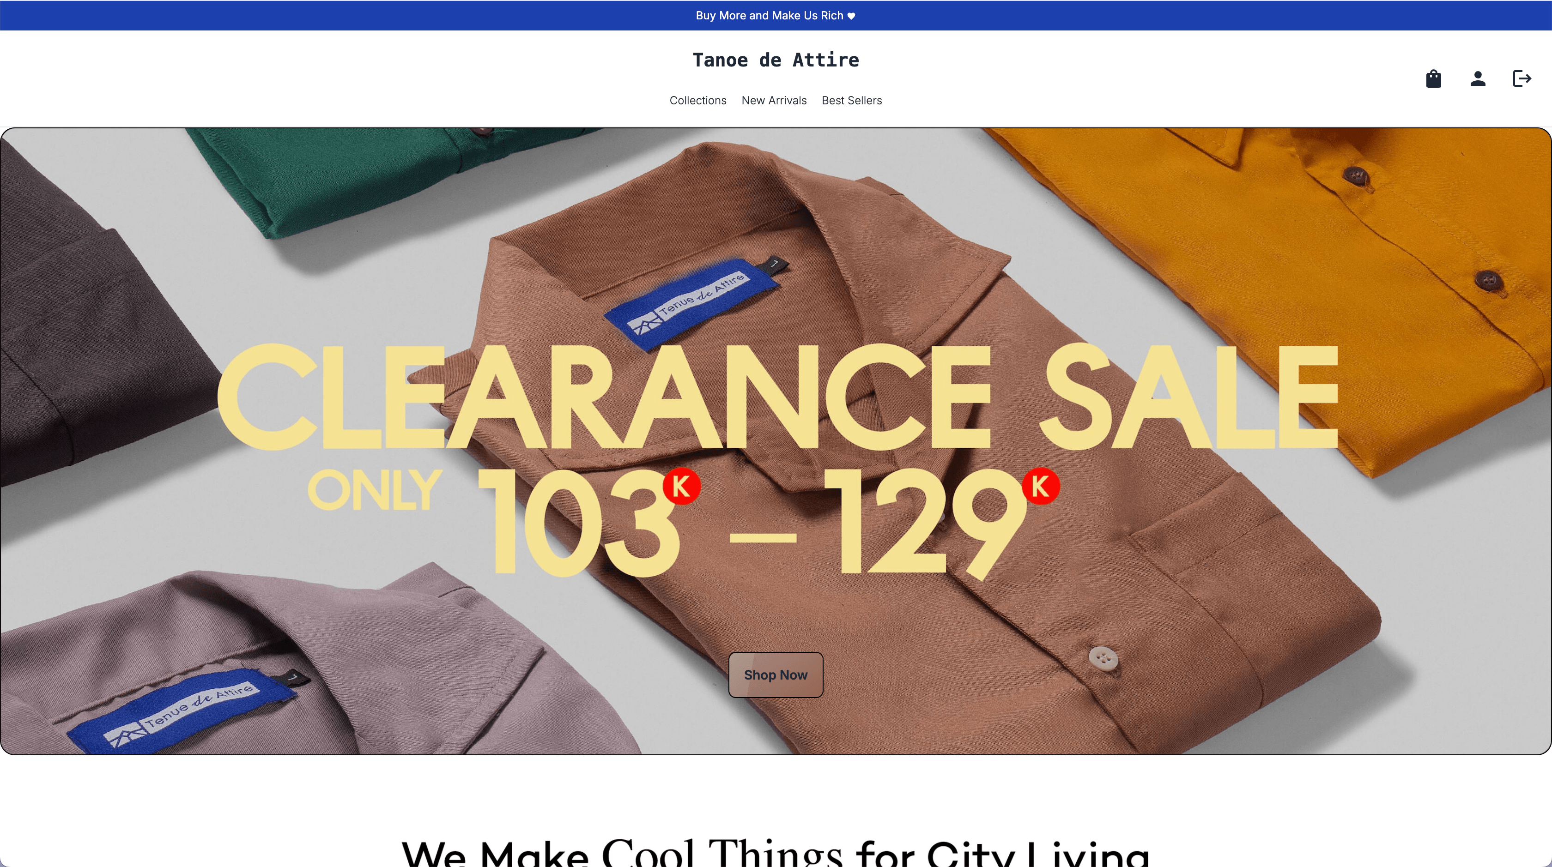The width and height of the screenshot is (1552, 867).
Task: Click the red K badge beside 103
Action: pos(681,486)
